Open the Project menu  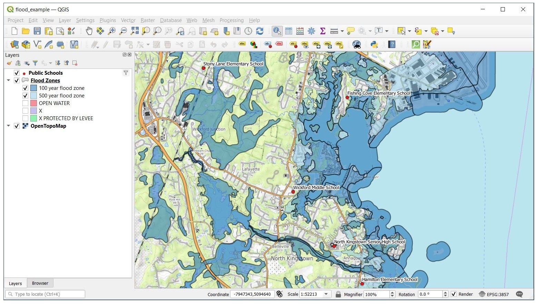coord(16,20)
